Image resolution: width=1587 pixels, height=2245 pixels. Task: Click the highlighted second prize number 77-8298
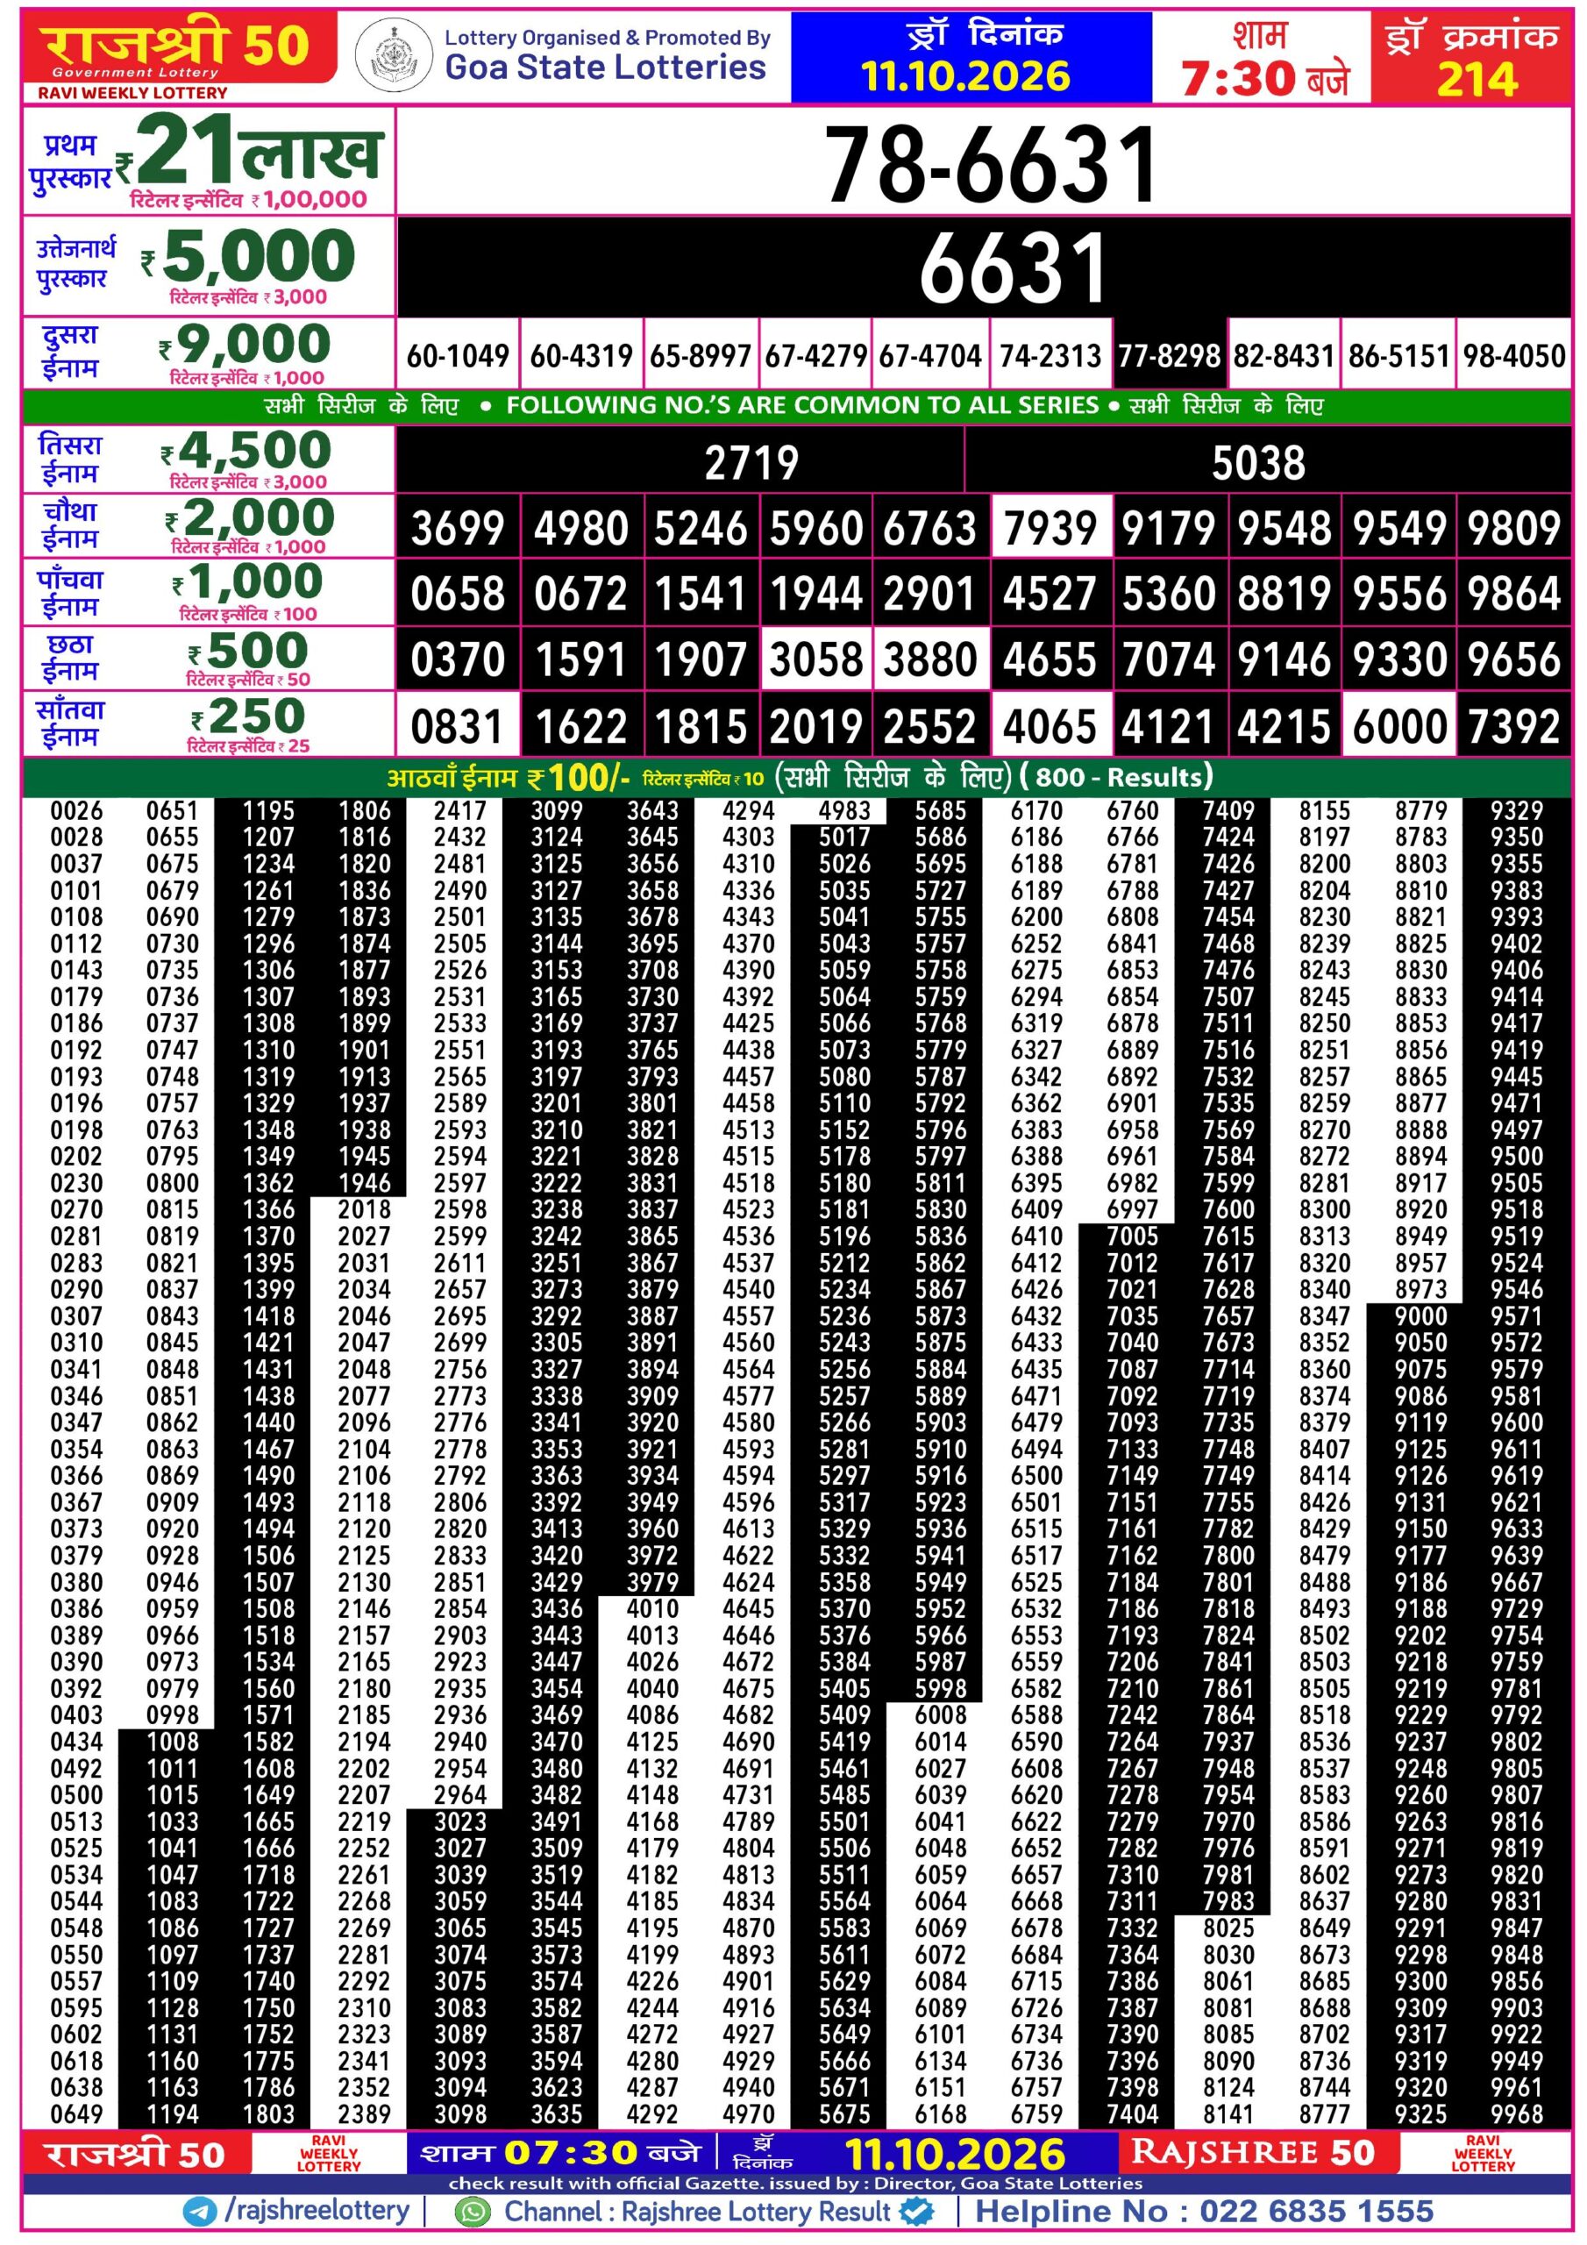pos(1170,356)
